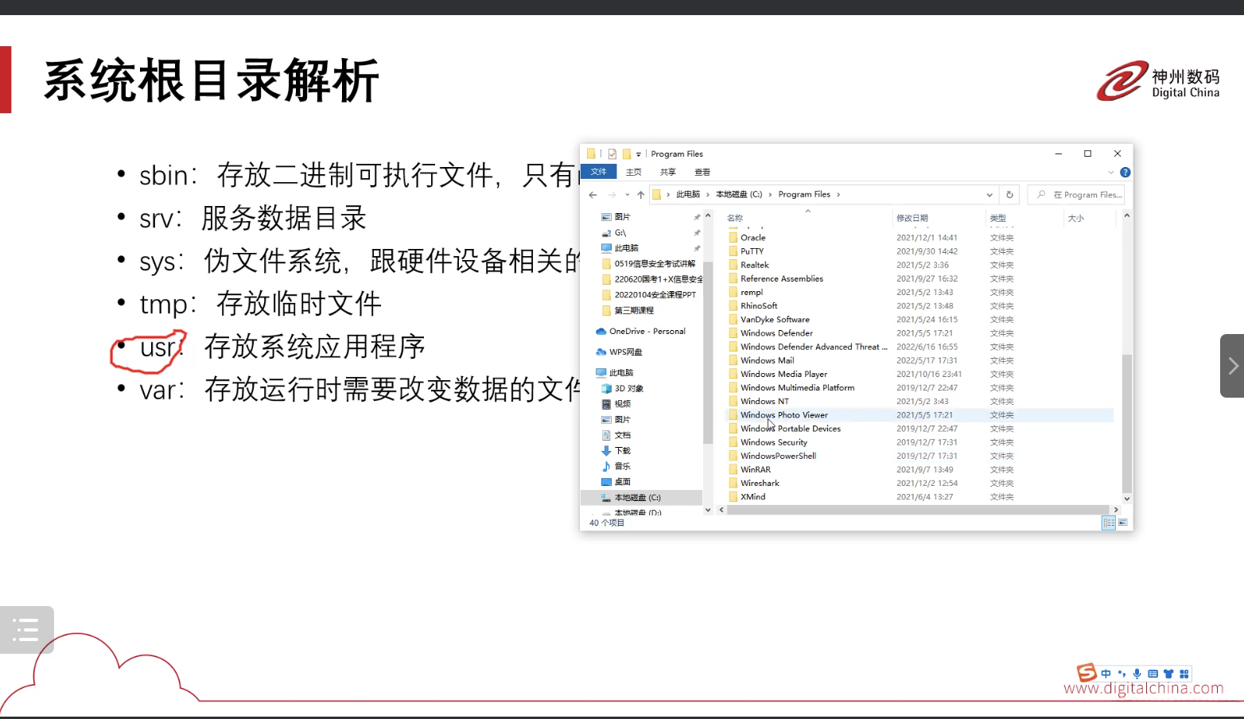1244x719 pixels.
Task: Open 图片 pinned in quick access
Action: coord(622,217)
